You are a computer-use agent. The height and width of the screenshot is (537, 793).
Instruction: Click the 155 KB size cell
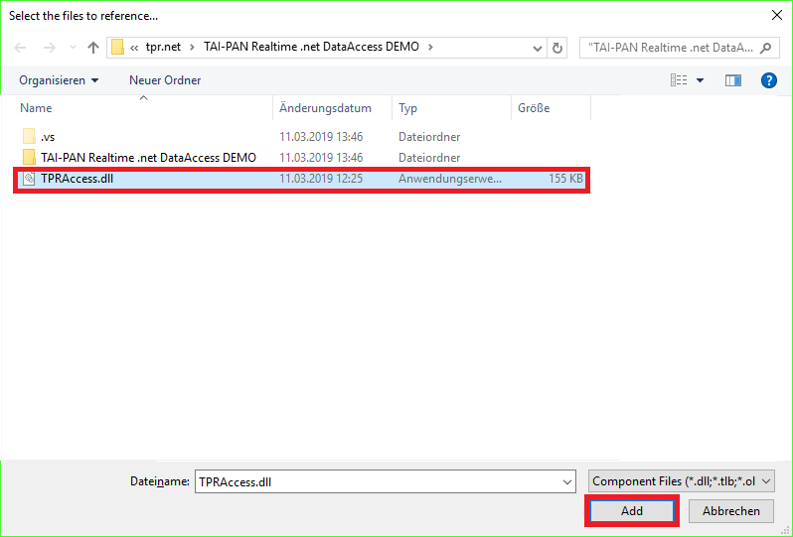[565, 179]
